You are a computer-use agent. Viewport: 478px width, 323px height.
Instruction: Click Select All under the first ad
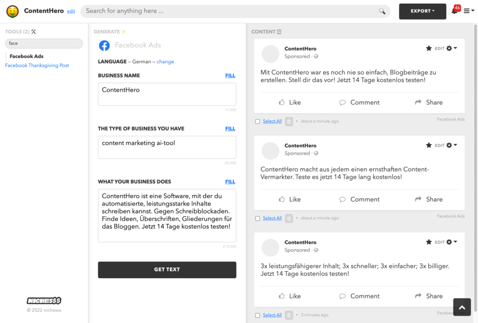[x=272, y=121]
